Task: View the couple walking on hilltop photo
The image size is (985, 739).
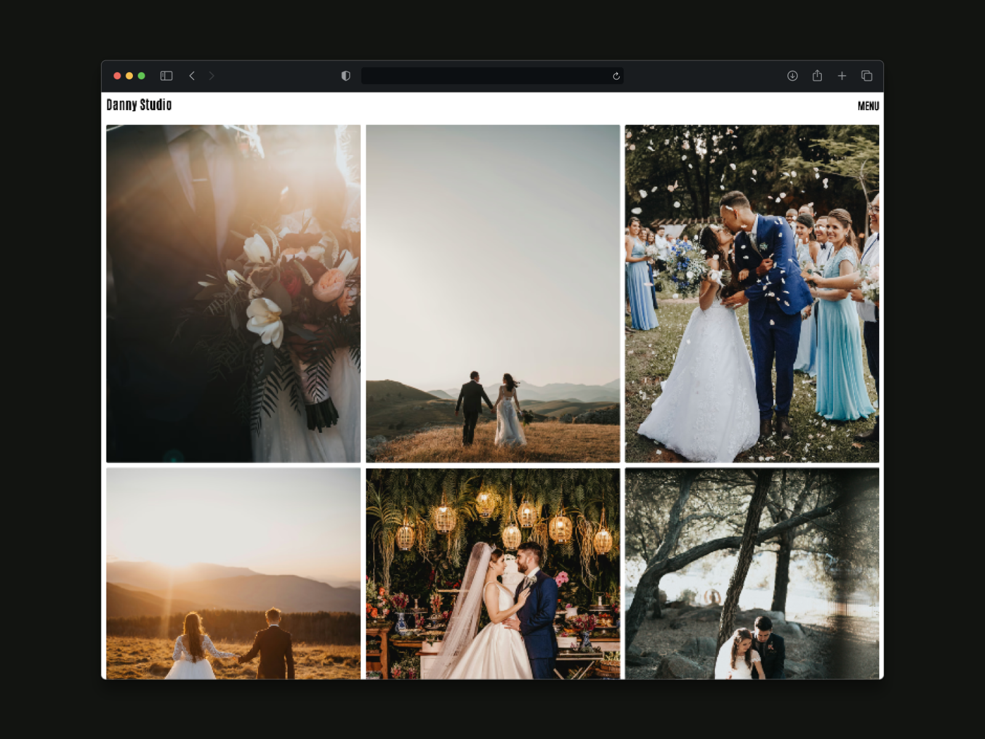Action: pyautogui.click(x=492, y=294)
